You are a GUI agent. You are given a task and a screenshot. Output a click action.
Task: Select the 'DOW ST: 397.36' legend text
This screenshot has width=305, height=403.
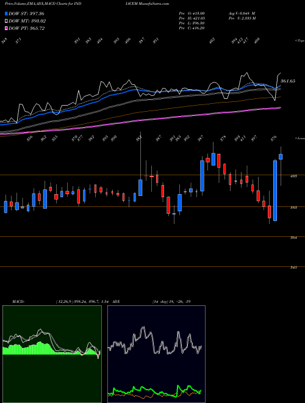26,13
